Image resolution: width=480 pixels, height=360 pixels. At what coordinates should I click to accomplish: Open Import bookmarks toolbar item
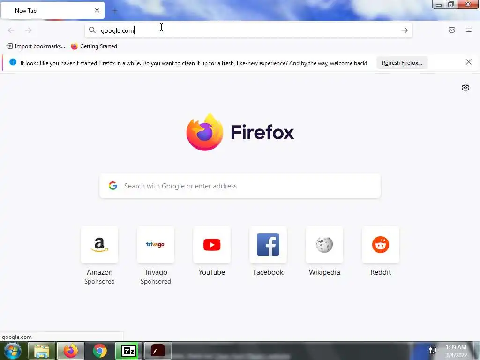[36, 46]
